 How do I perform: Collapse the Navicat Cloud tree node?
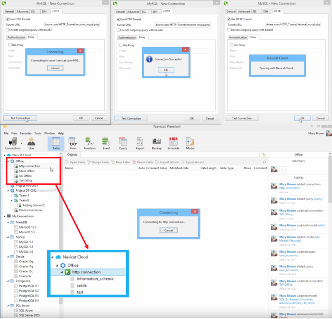click(x=5, y=155)
